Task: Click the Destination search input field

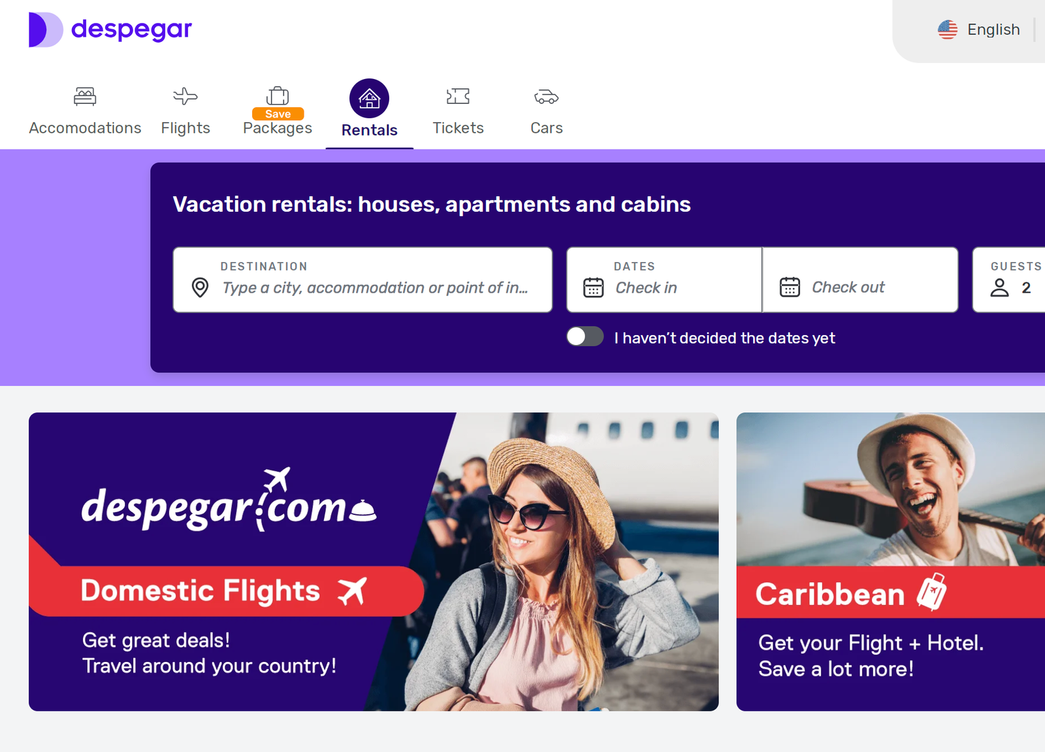Action: tap(362, 280)
